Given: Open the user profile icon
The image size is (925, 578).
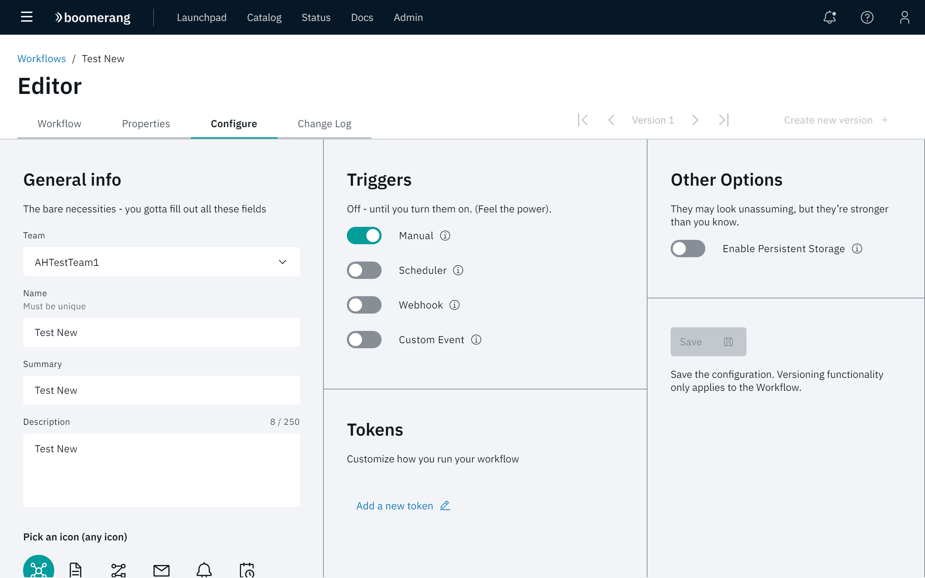Looking at the screenshot, I should tap(904, 17).
